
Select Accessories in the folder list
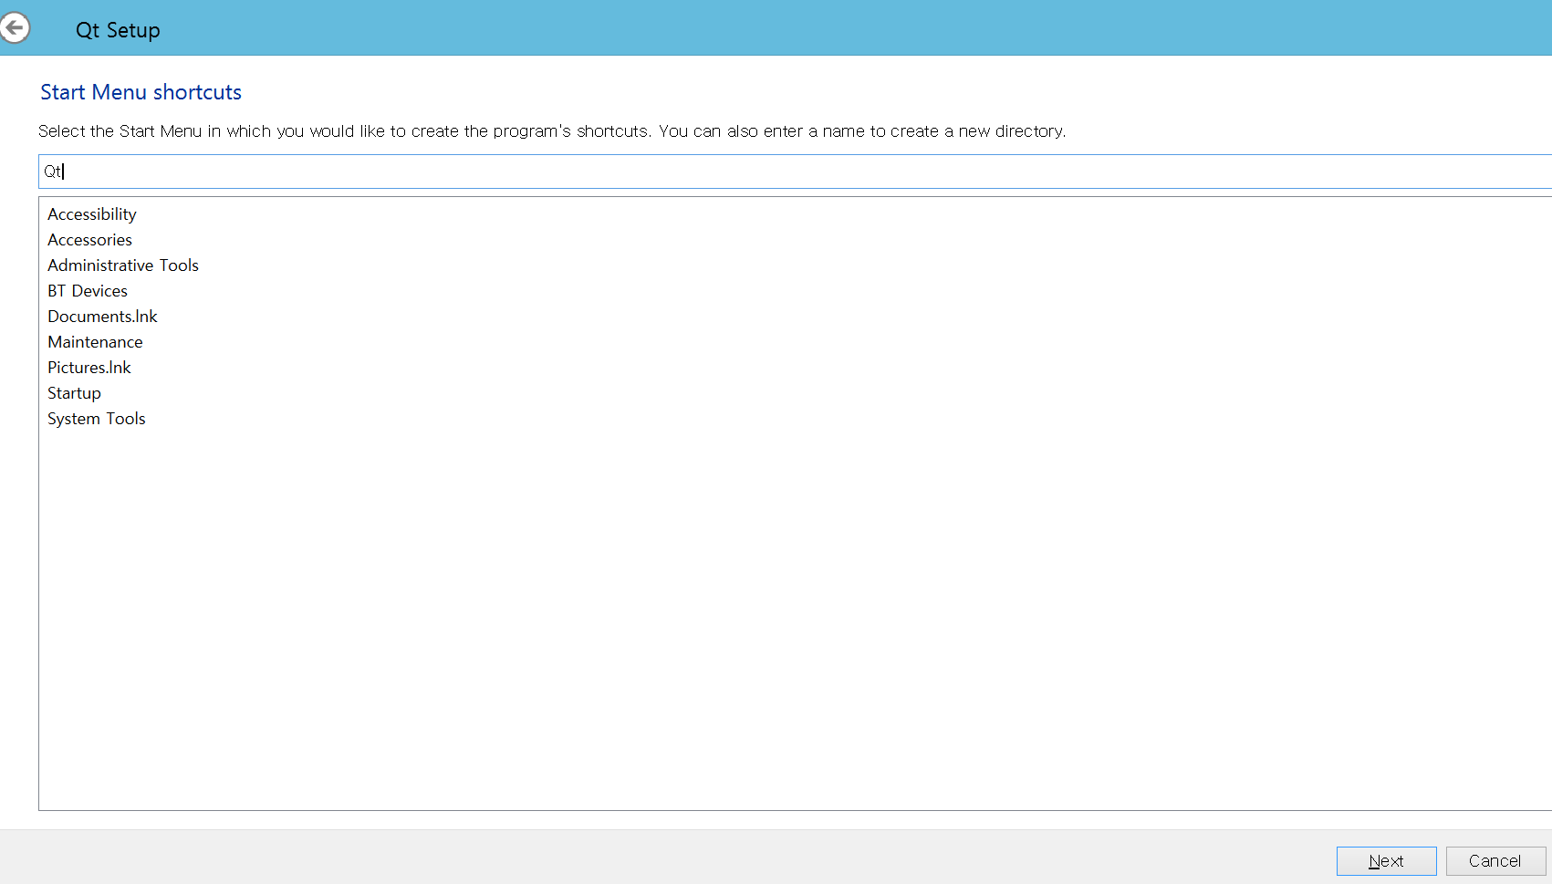(89, 240)
